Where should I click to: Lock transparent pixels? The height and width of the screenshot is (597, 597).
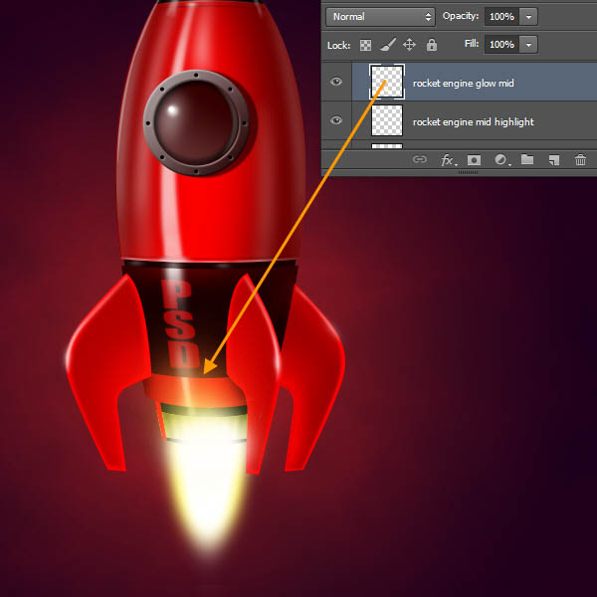pos(365,45)
